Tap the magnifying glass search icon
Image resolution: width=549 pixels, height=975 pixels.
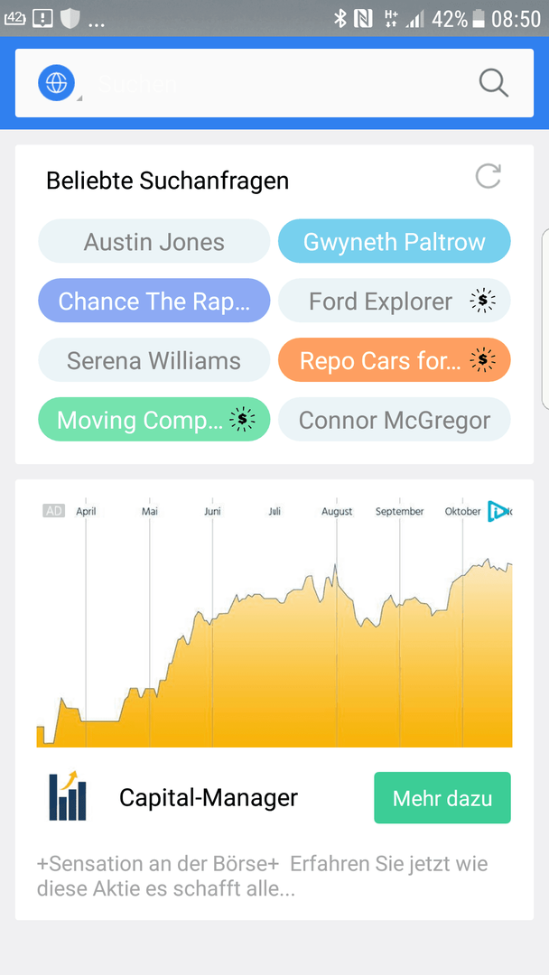(494, 83)
